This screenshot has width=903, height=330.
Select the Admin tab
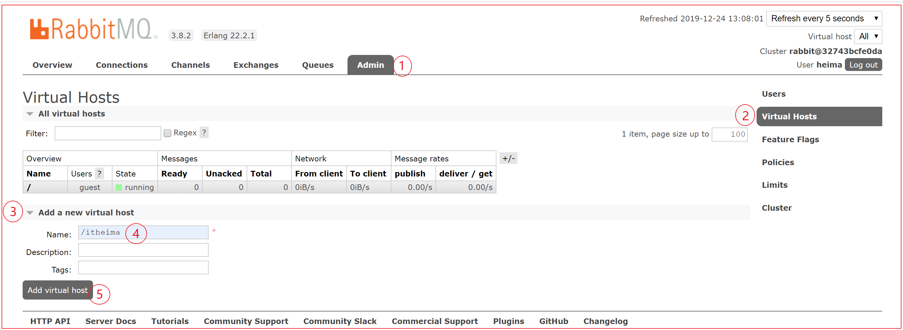tap(370, 65)
